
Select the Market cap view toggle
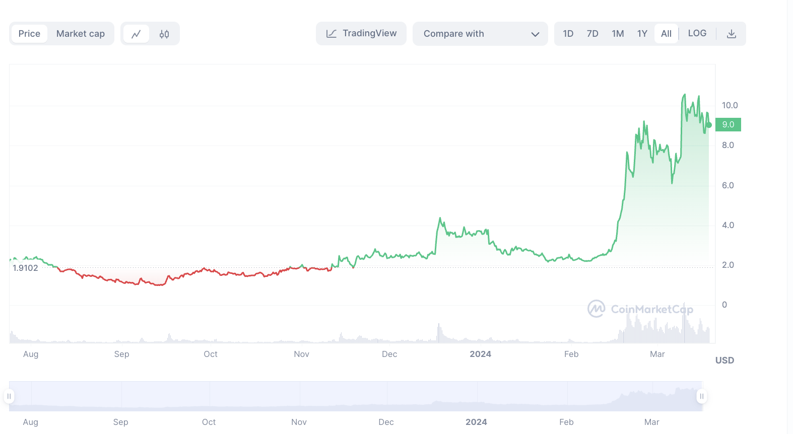[81, 34]
